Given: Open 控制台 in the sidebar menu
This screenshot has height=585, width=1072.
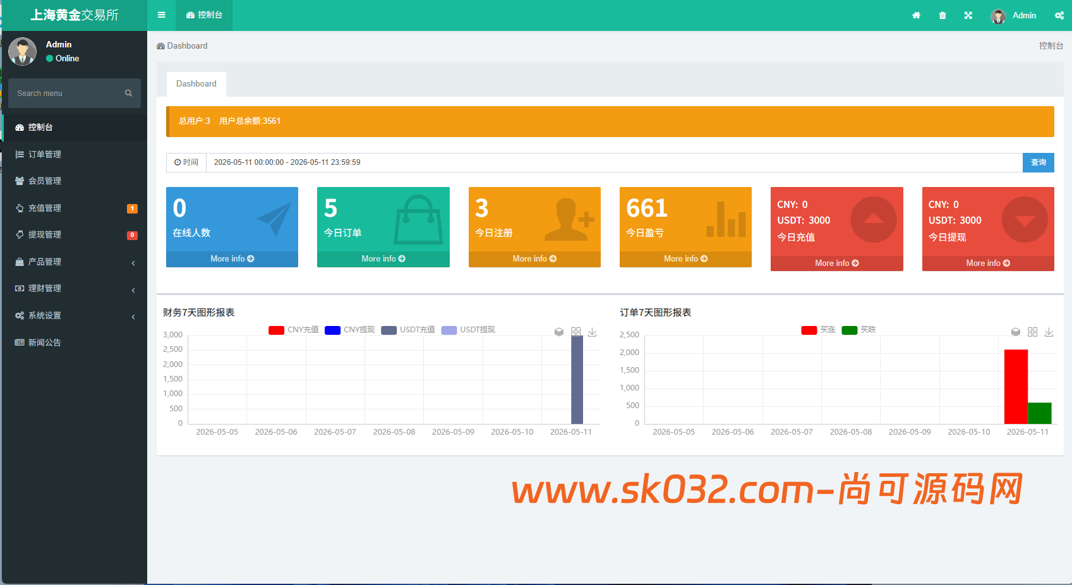Looking at the screenshot, I should [75, 127].
